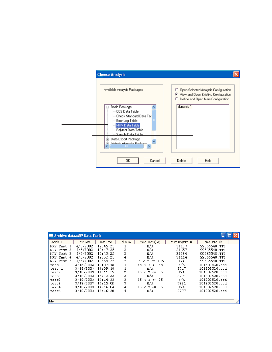The width and height of the screenshot is (272, 352).
Task: Click viscosity value 7831
Action: [182, 283]
